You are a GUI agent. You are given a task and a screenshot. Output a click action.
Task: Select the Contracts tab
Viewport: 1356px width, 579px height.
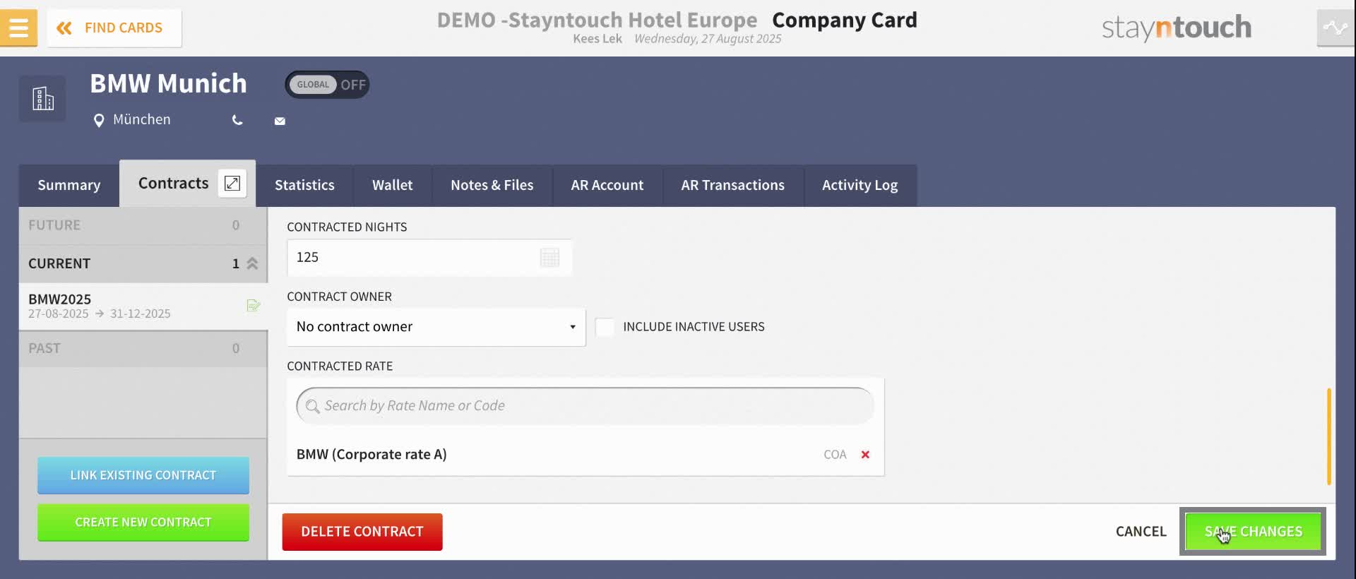tap(173, 184)
